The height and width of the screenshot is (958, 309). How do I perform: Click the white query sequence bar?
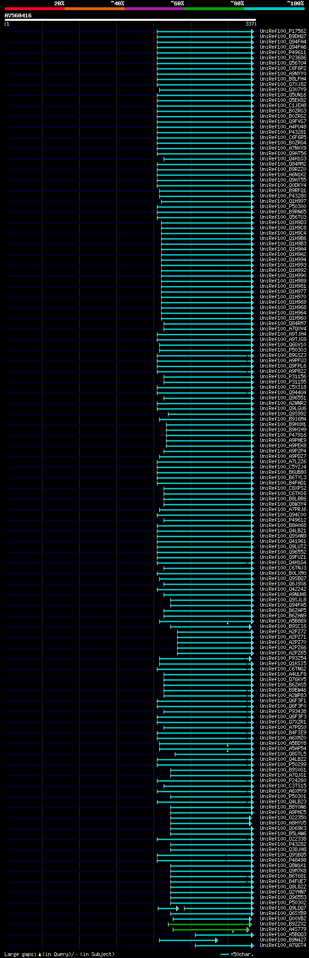[130, 20]
